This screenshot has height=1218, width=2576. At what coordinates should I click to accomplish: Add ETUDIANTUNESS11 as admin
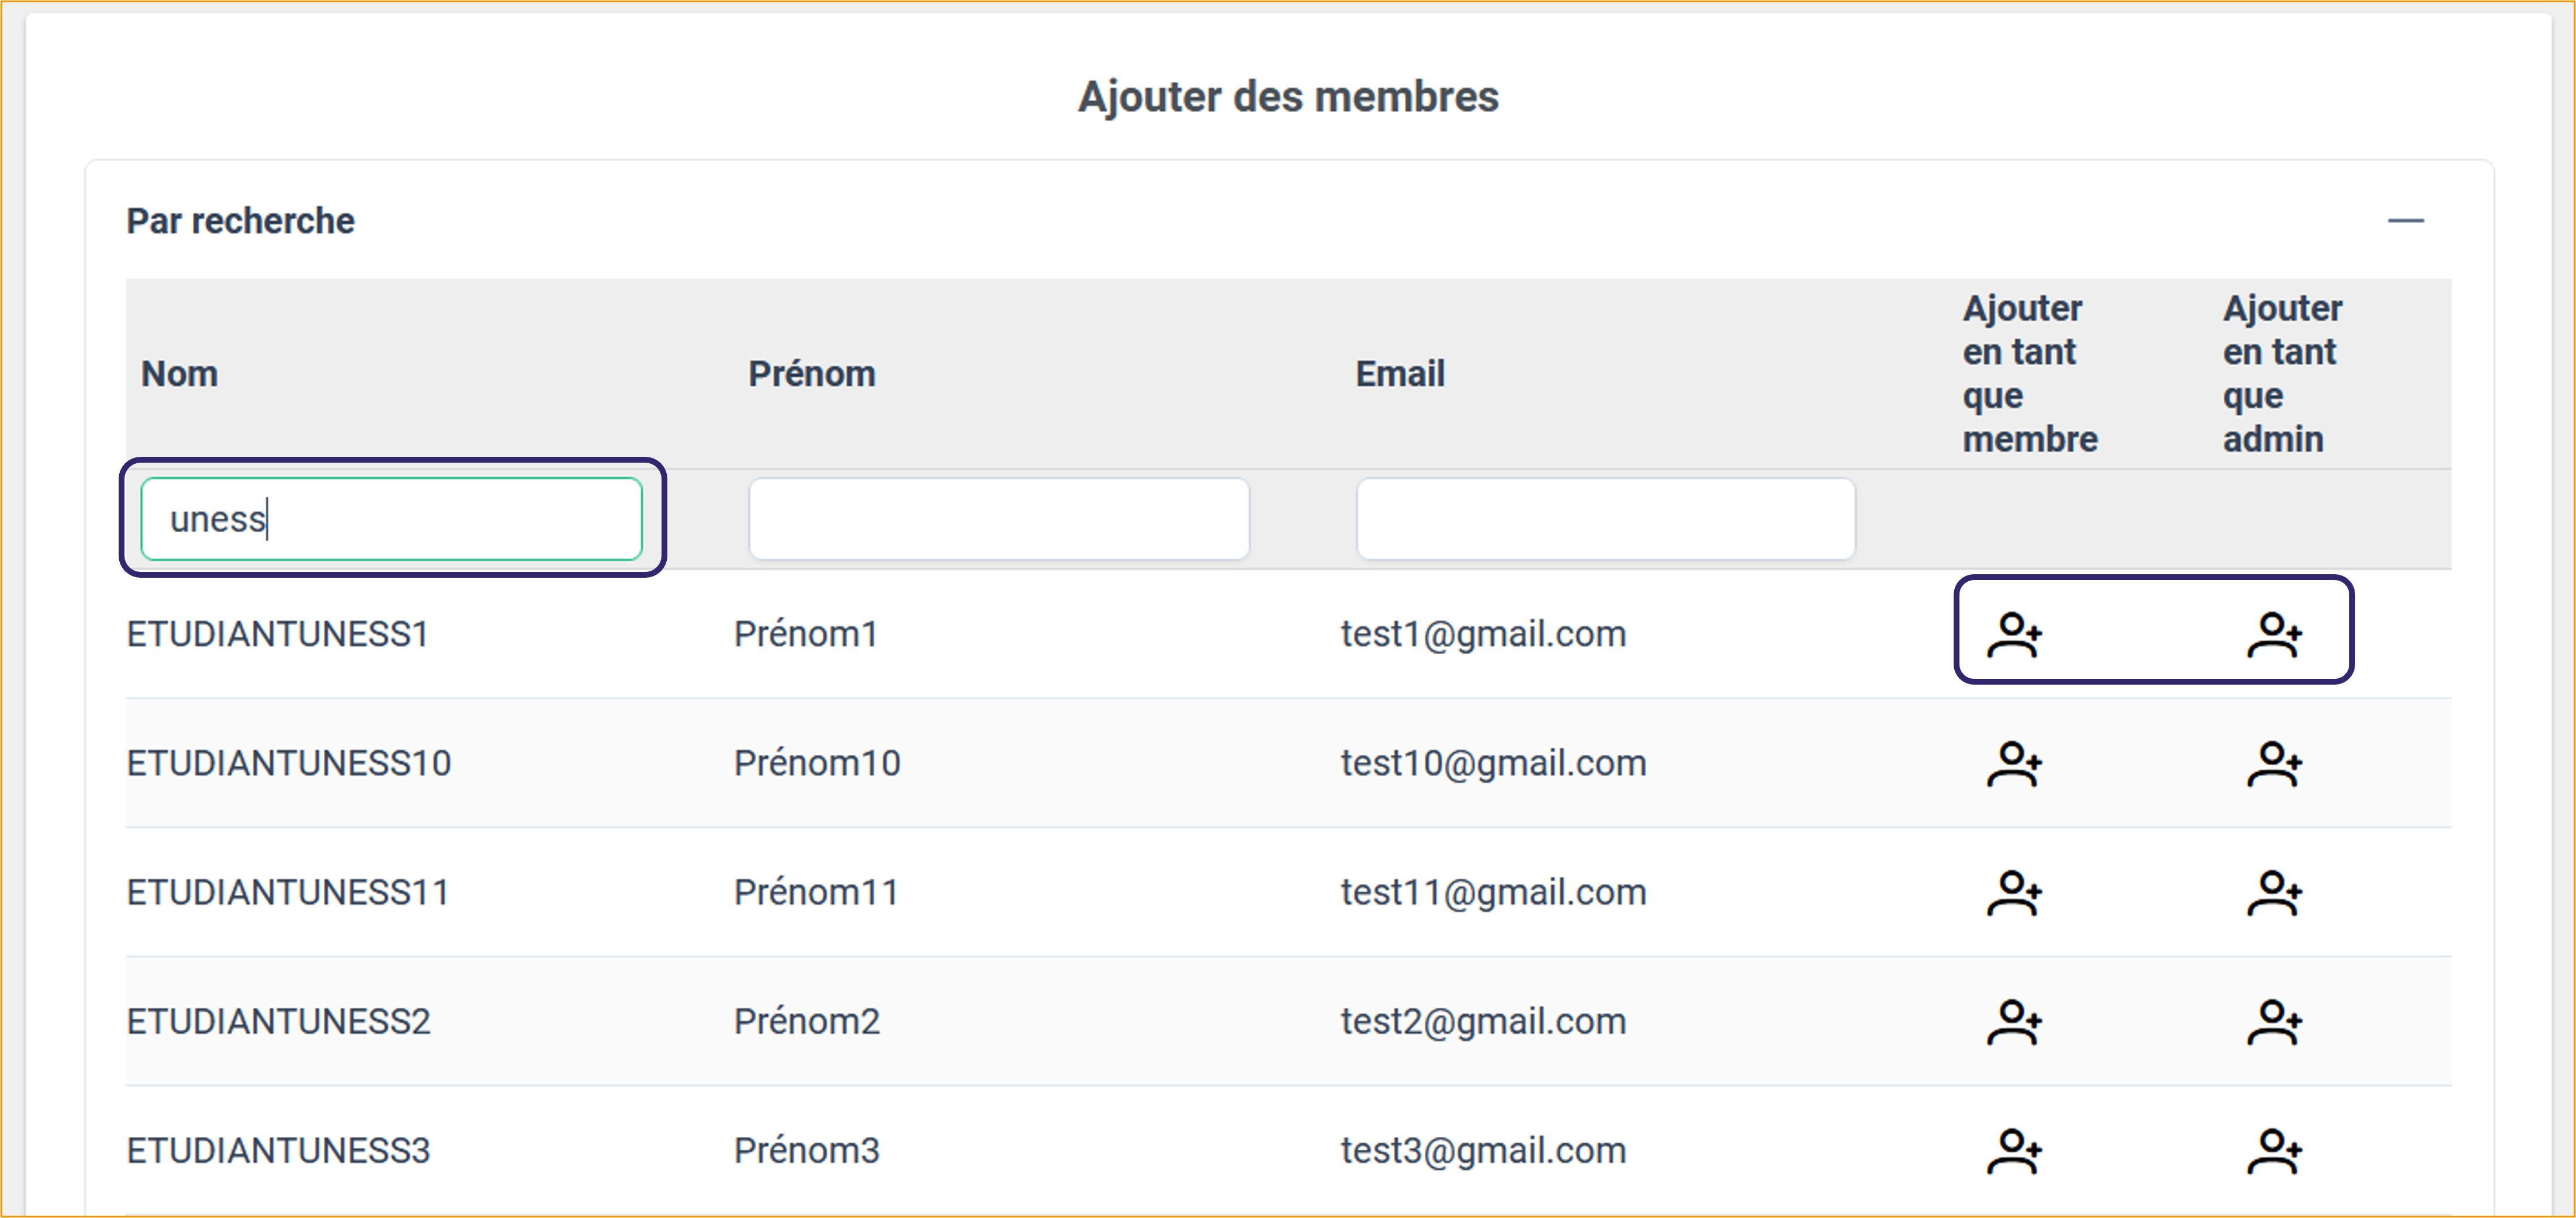(2274, 892)
